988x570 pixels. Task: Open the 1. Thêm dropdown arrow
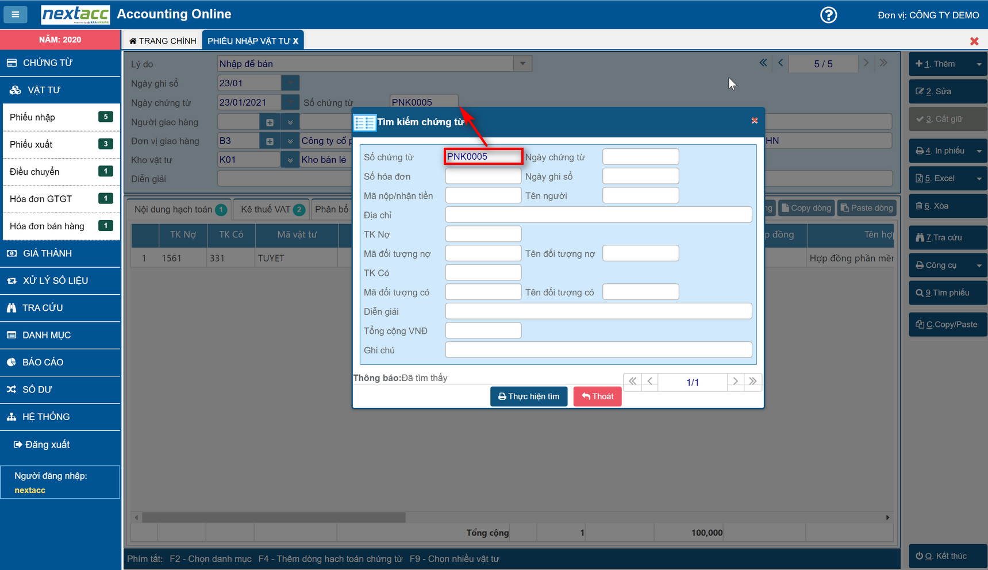979,64
